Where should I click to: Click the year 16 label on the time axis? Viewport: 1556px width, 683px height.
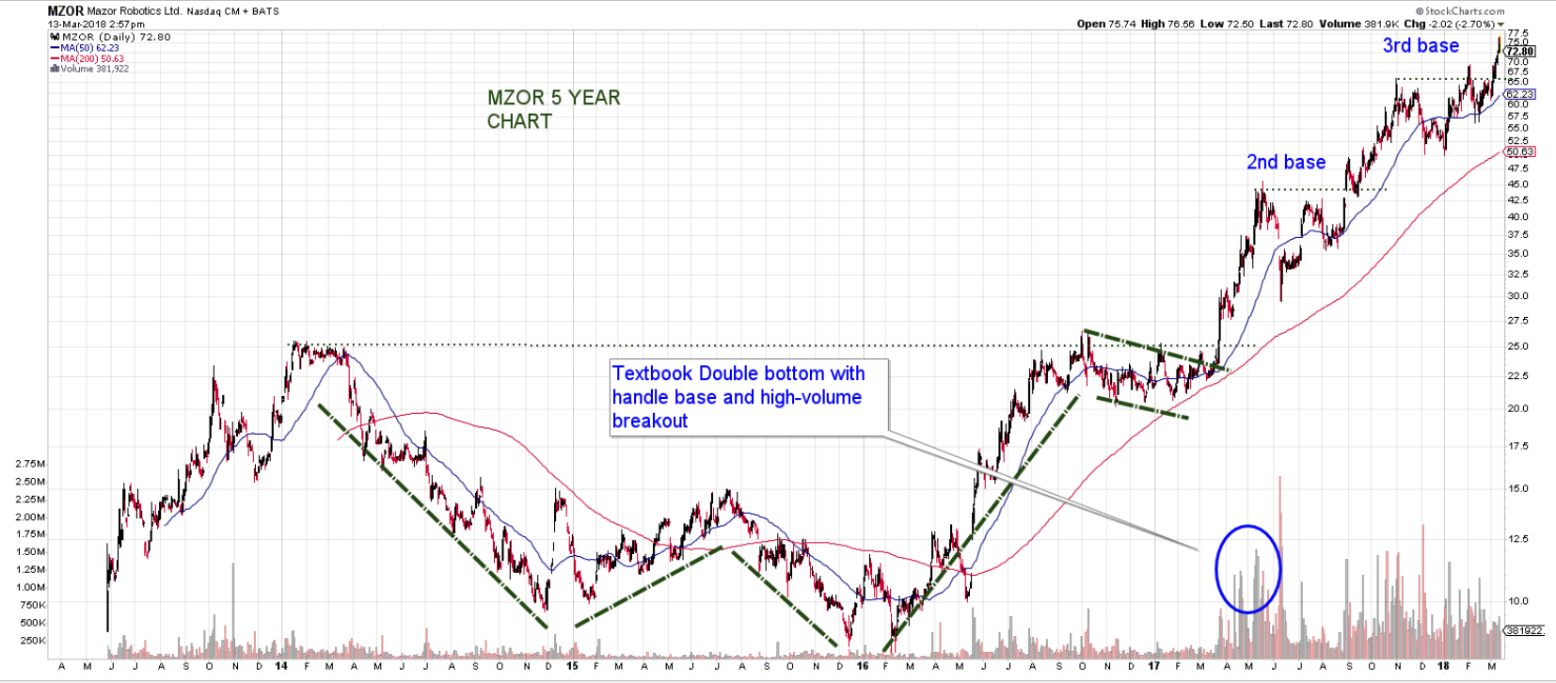(x=863, y=665)
